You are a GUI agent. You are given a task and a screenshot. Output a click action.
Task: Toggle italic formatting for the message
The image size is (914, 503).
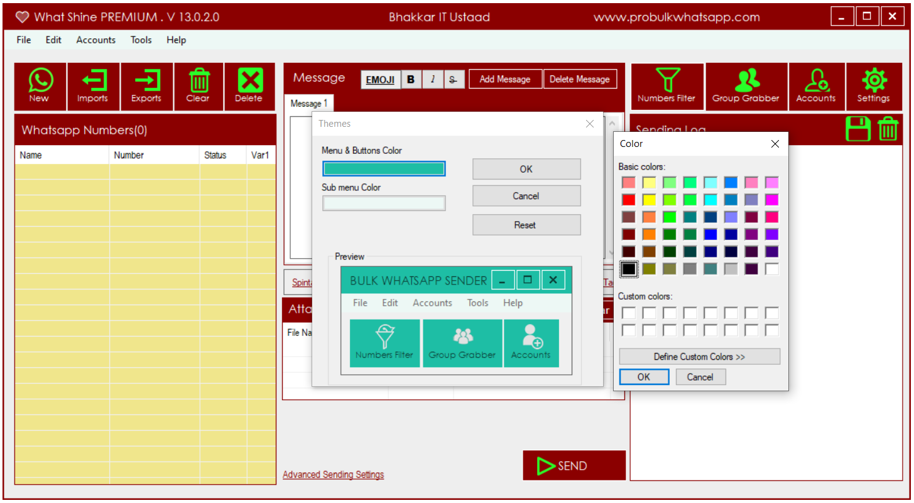[x=432, y=79]
